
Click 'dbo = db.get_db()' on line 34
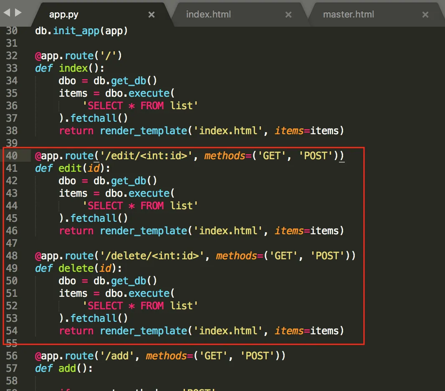click(108, 81)
